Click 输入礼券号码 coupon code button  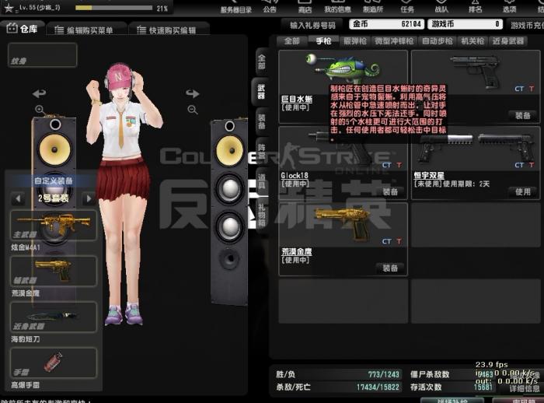(x=312, y=25)
